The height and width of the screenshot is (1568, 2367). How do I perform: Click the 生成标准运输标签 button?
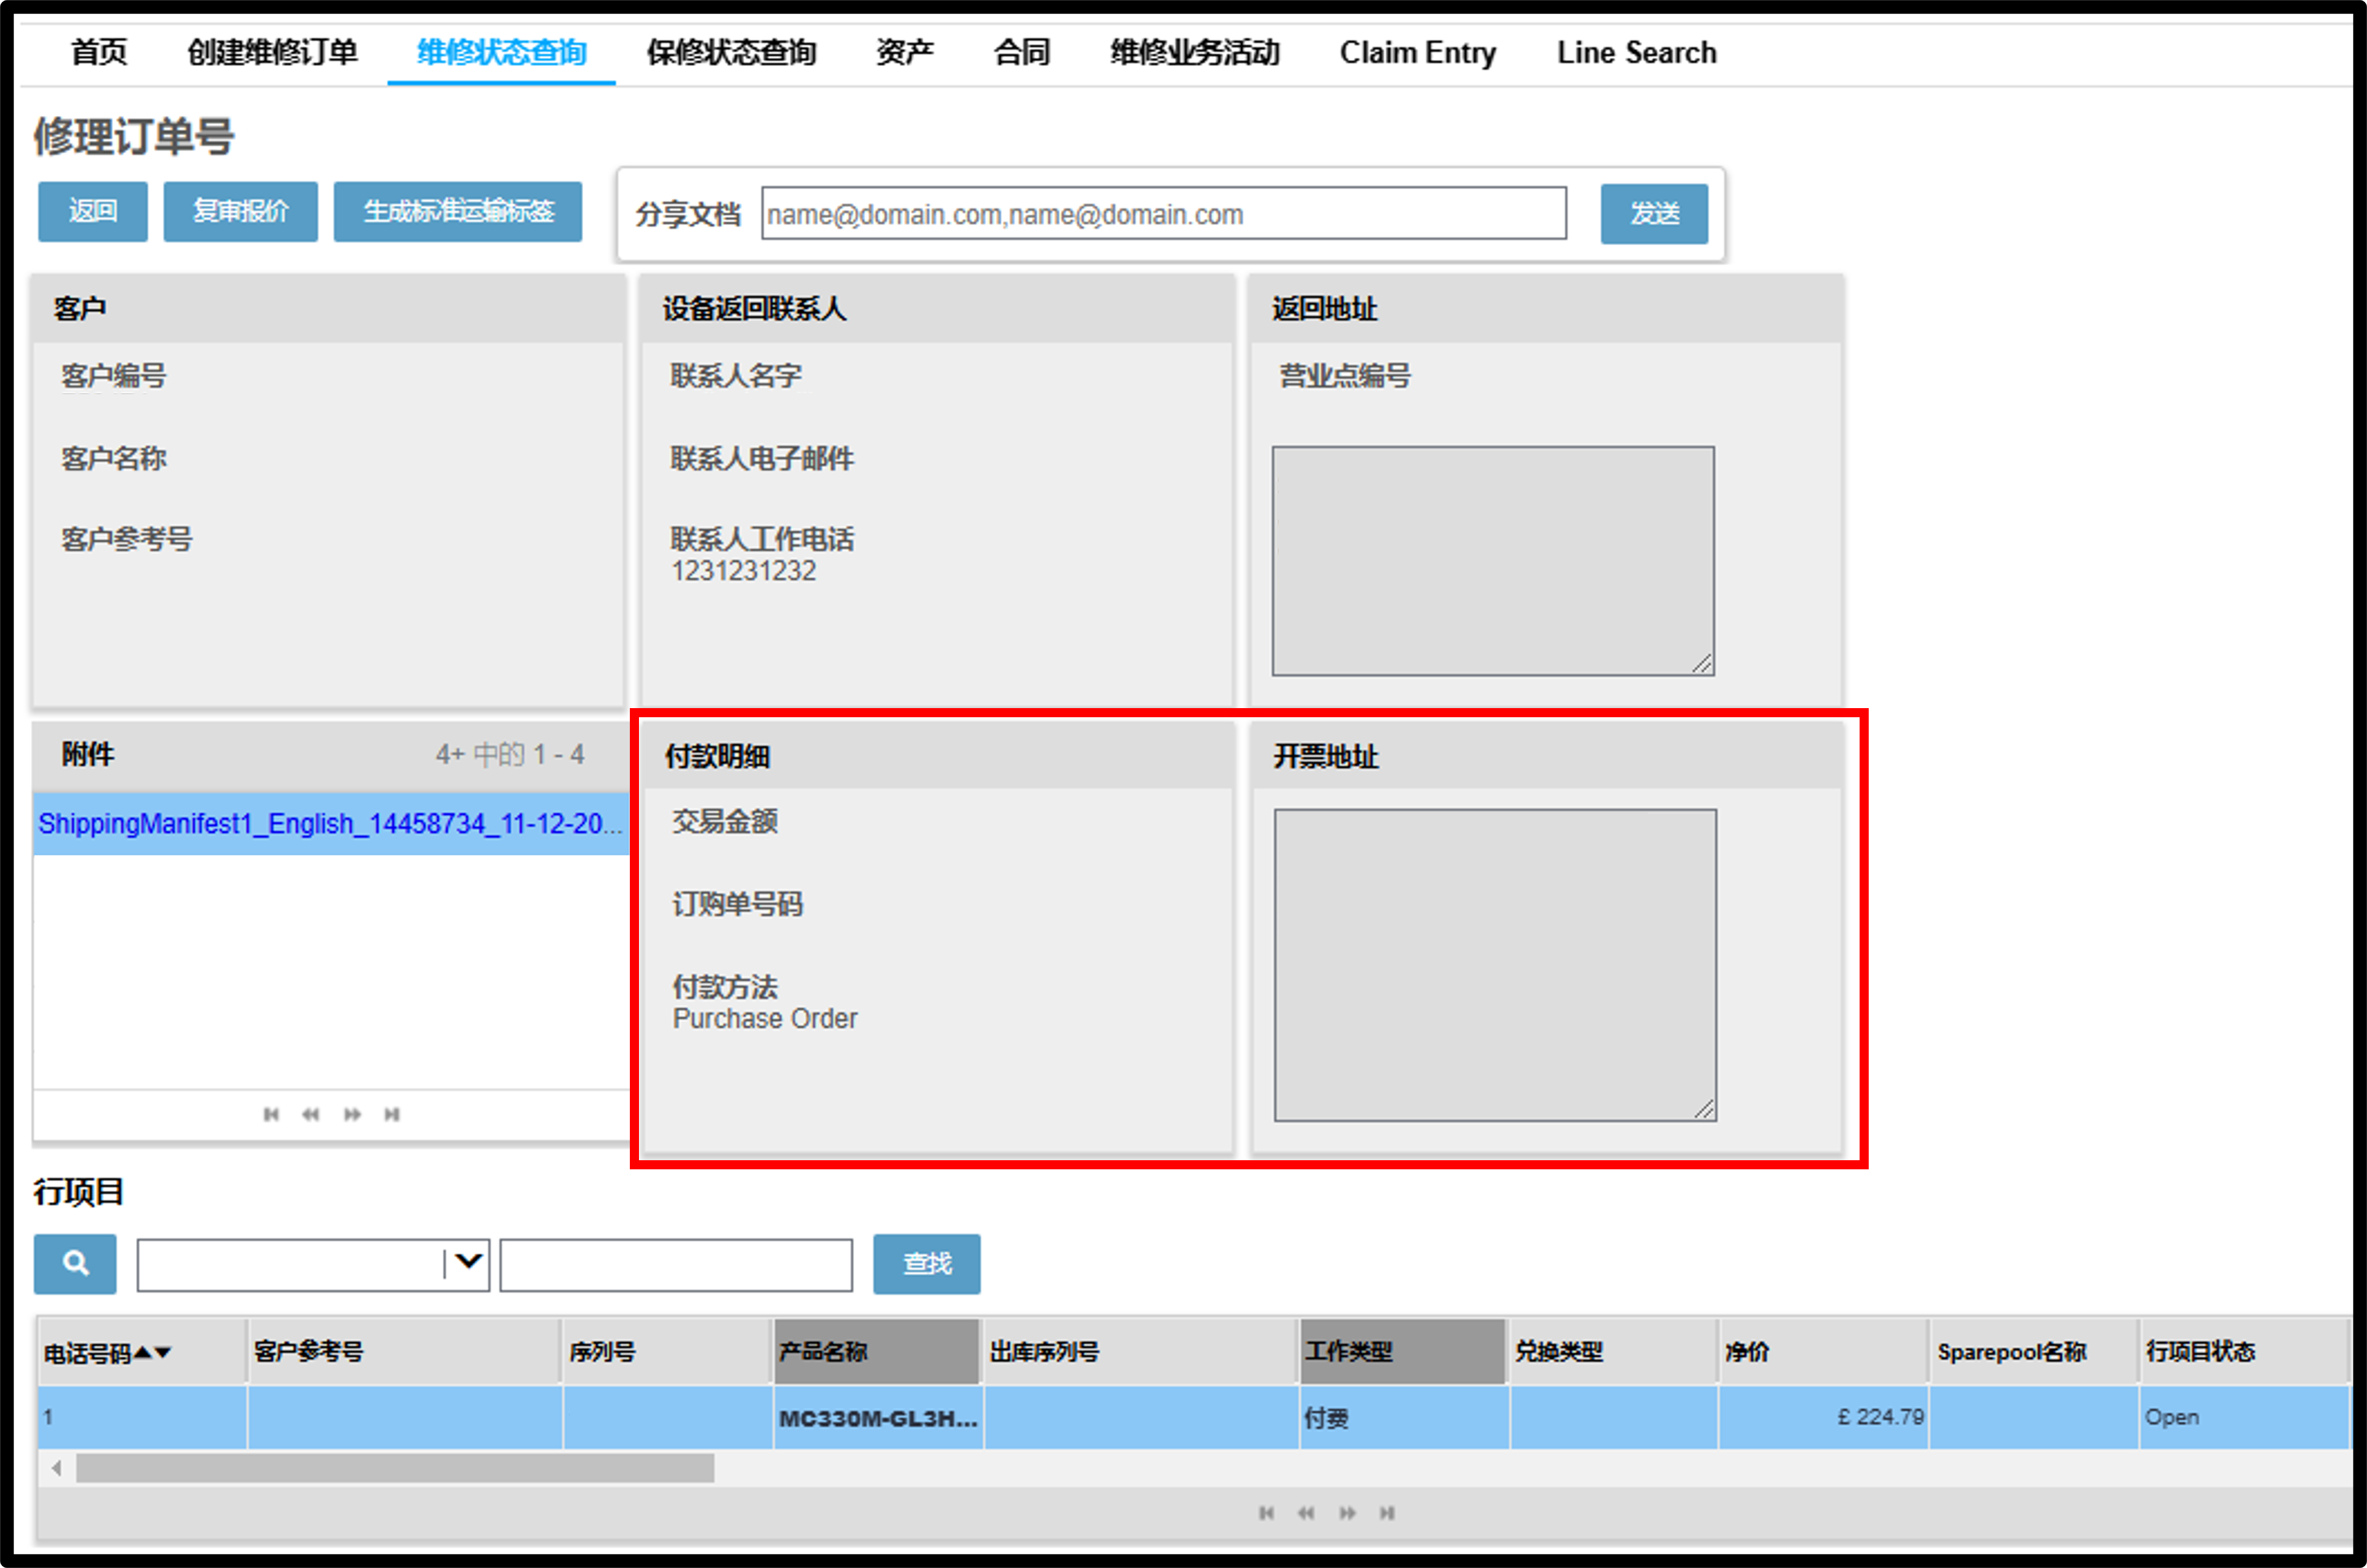tap(458, 211)
